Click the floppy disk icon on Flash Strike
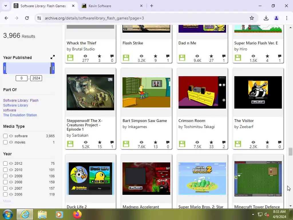 pyautogui.click(x=126, y=58)
